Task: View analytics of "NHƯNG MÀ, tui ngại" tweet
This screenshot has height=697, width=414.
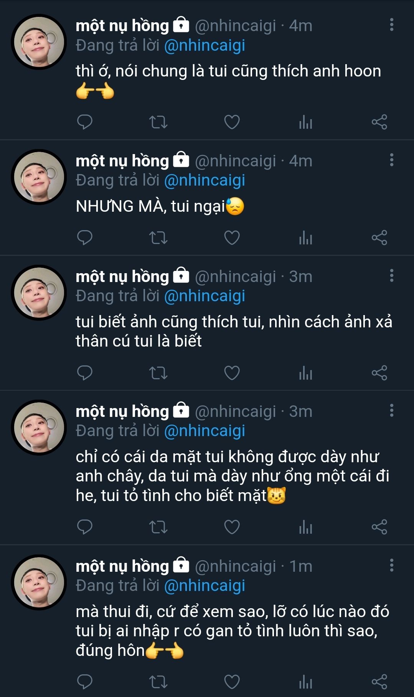Action: (x=305, y=238)
